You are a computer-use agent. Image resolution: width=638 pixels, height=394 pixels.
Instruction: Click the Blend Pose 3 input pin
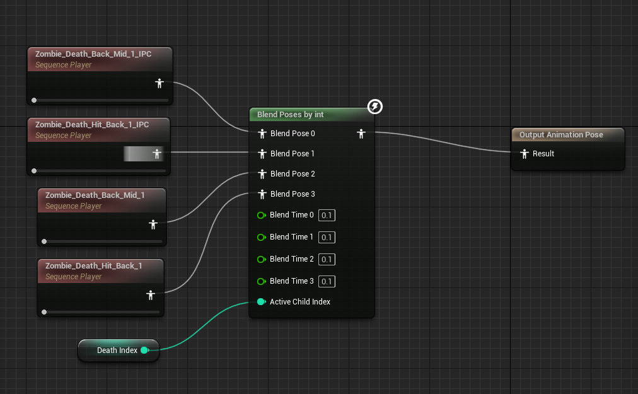(x=263, y=194)
